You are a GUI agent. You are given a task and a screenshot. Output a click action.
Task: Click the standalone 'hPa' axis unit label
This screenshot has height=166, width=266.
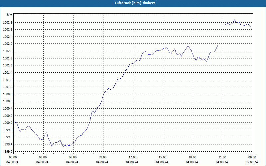coord(10,15)
